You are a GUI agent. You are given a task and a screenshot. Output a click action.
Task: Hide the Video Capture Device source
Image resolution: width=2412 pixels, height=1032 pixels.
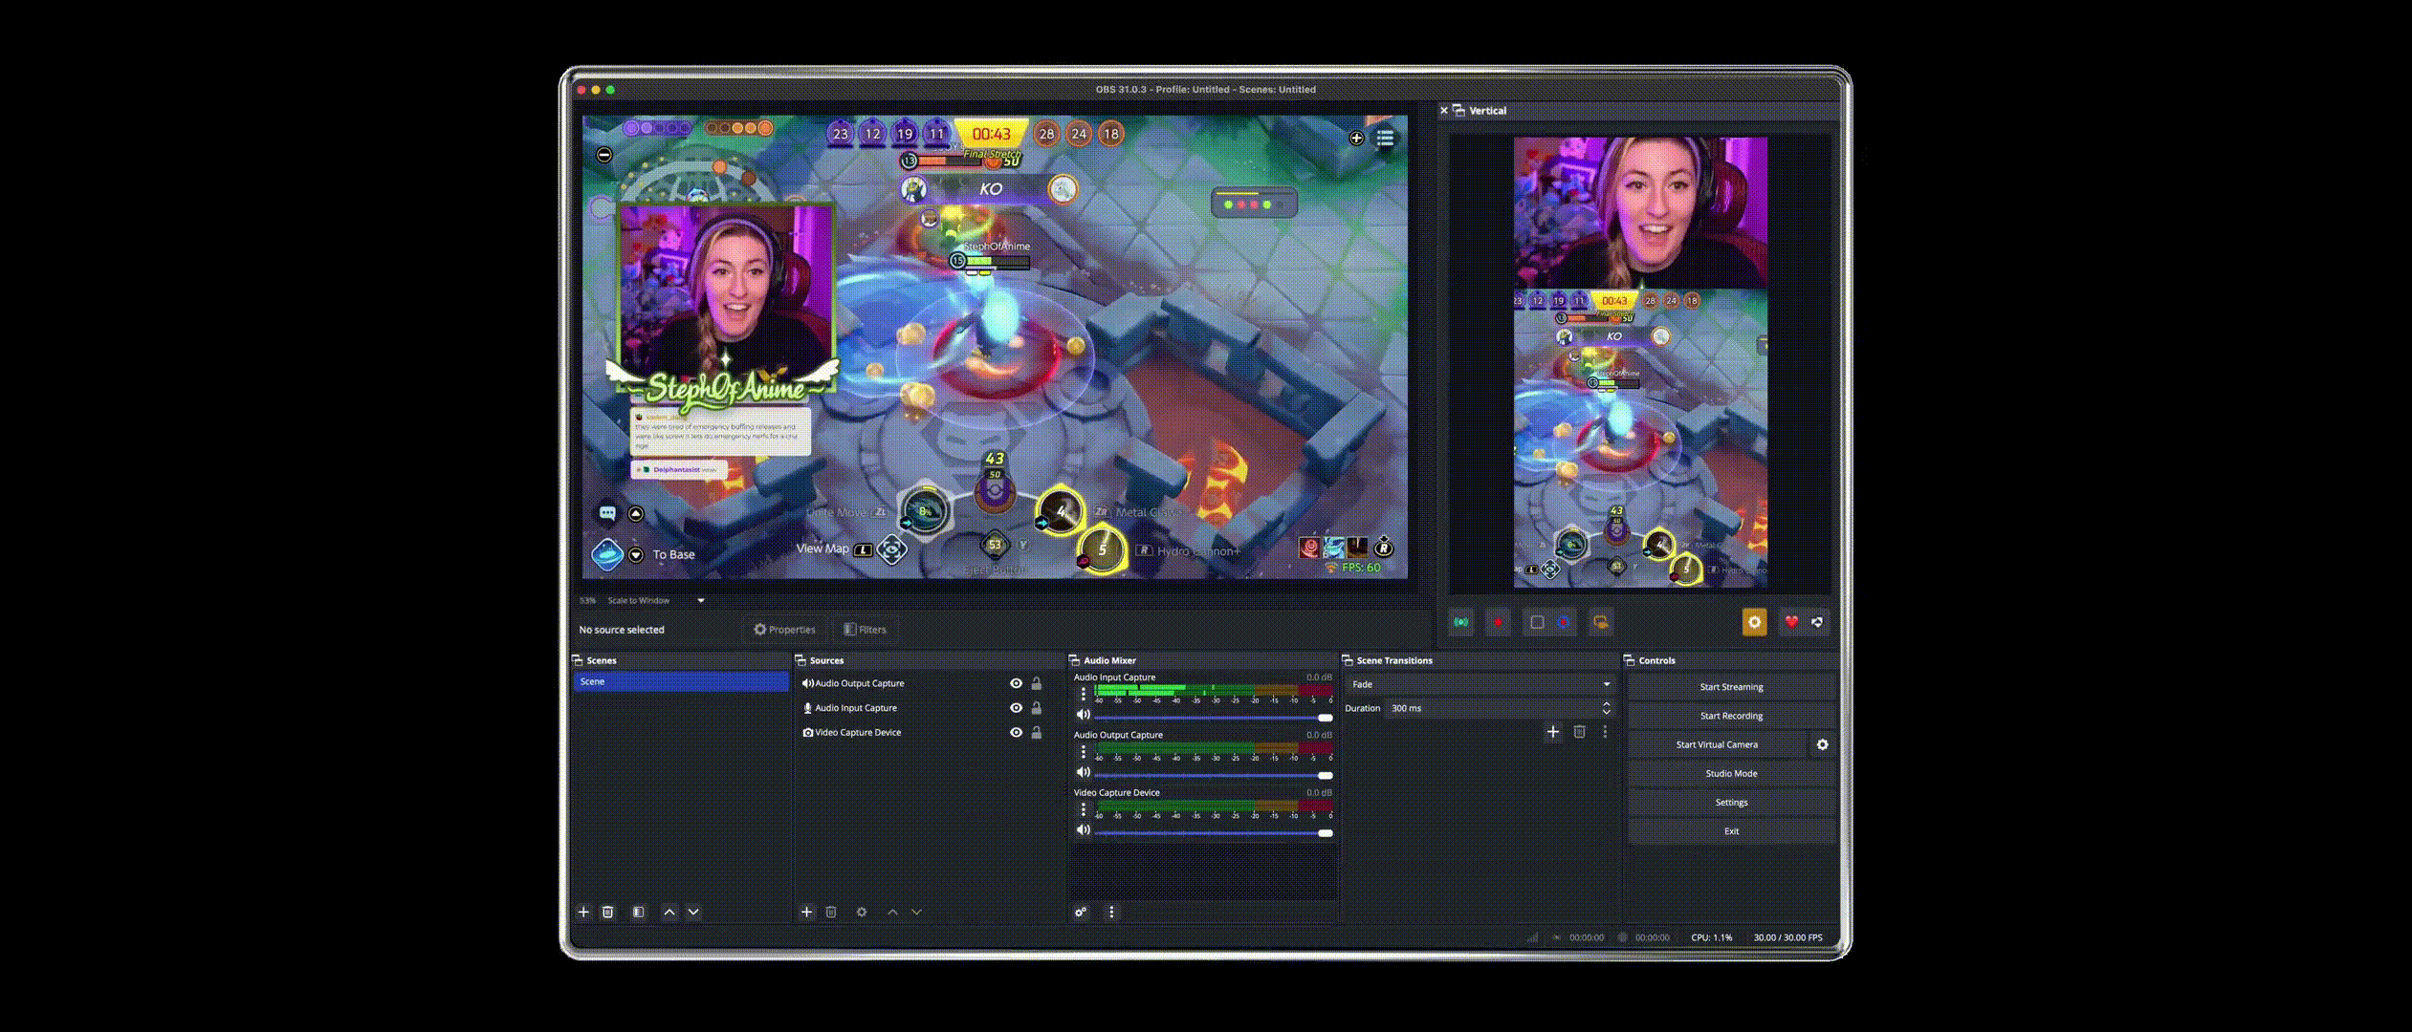[x=1016, y=733]
